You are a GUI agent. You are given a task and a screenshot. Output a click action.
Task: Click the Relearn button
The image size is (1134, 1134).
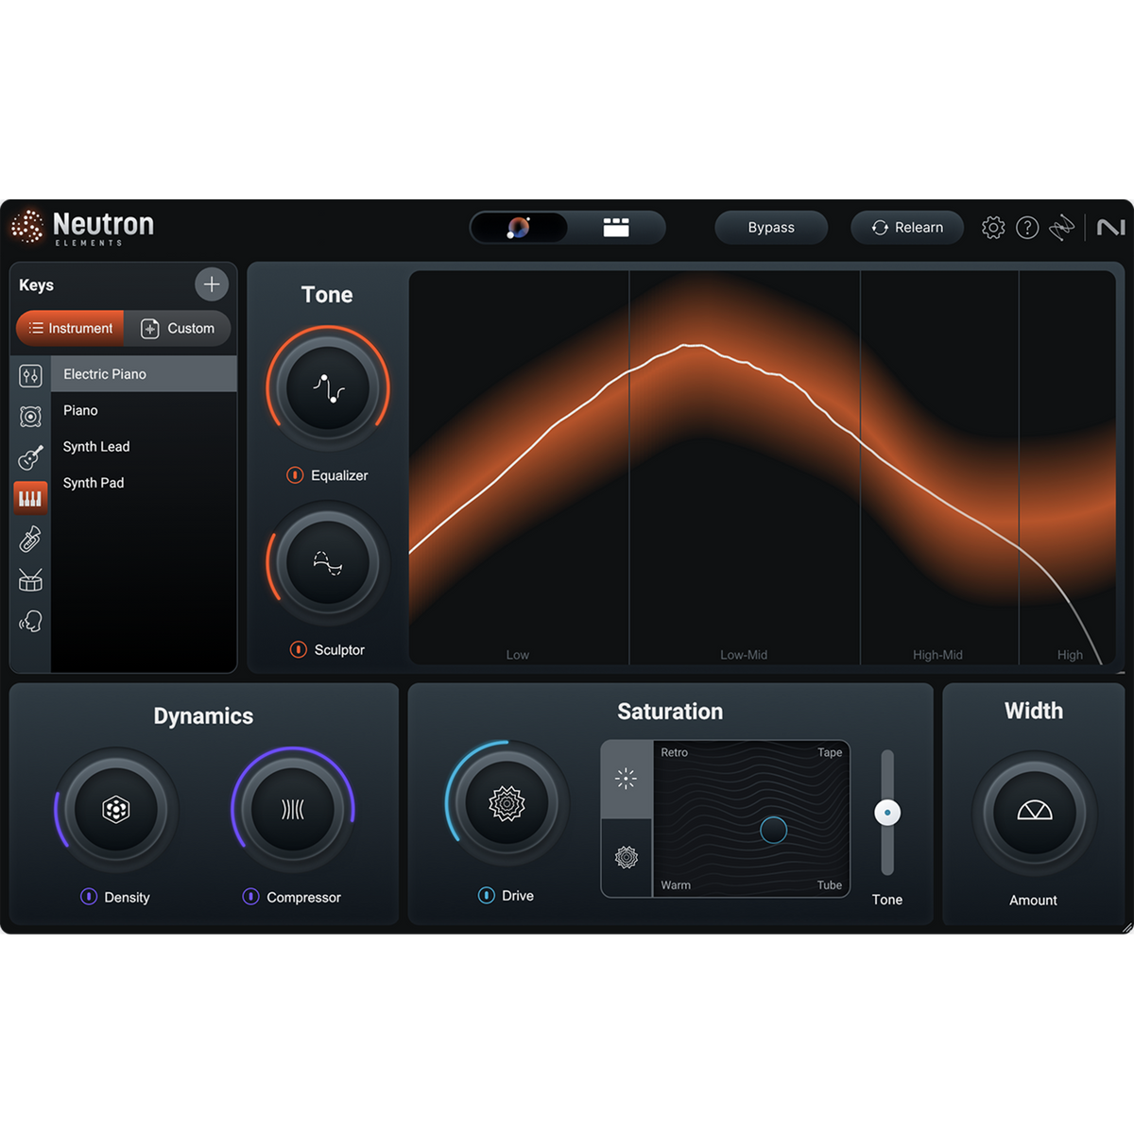click(907, 228)
